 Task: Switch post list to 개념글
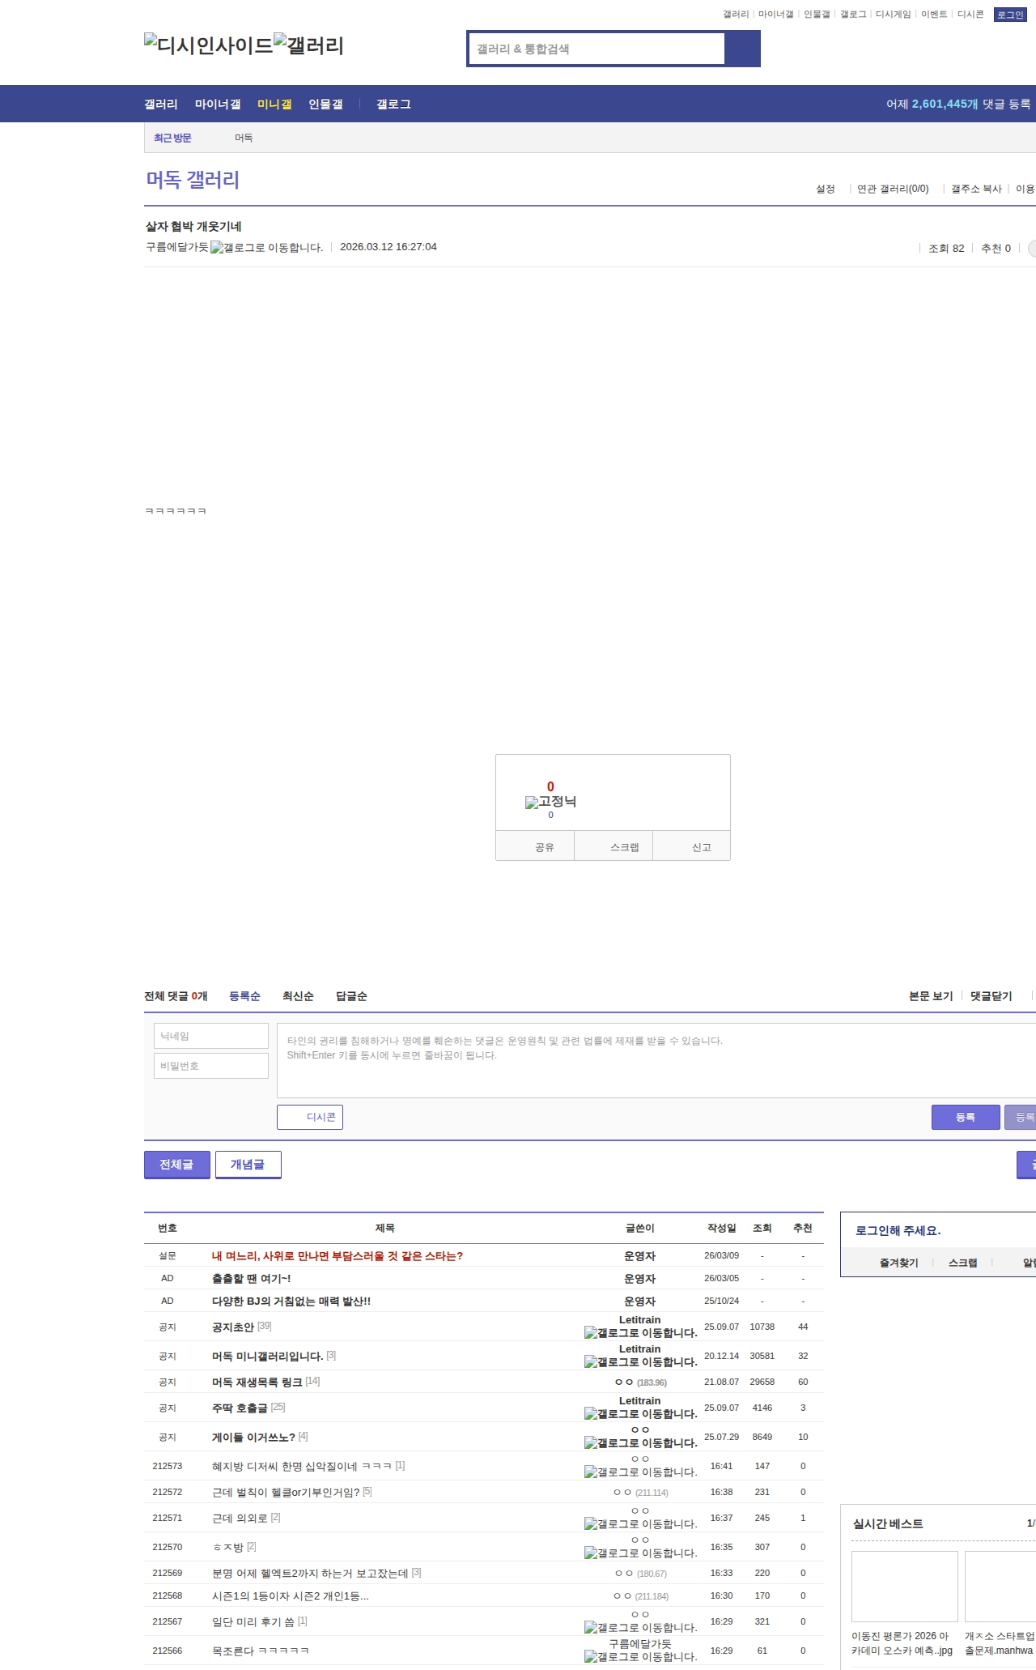point(248,1165)
